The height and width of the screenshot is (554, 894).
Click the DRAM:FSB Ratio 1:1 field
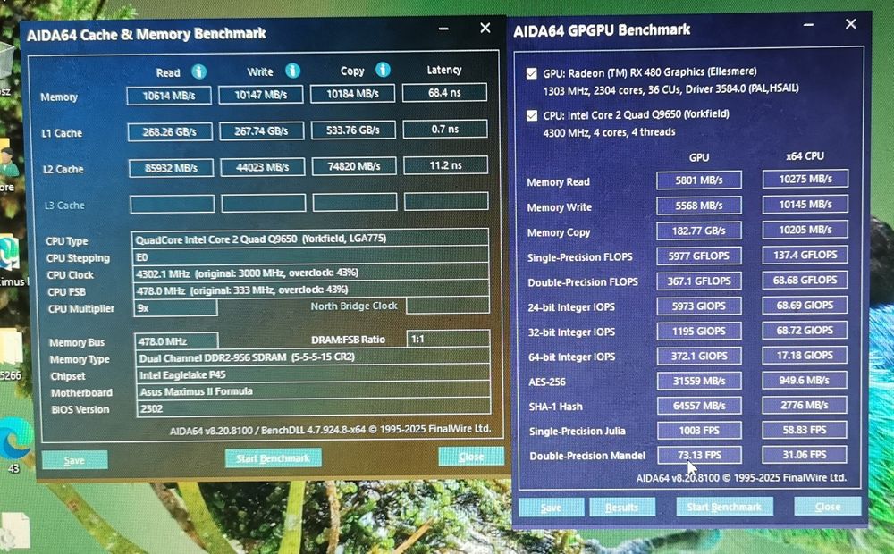tap(448, 339)
